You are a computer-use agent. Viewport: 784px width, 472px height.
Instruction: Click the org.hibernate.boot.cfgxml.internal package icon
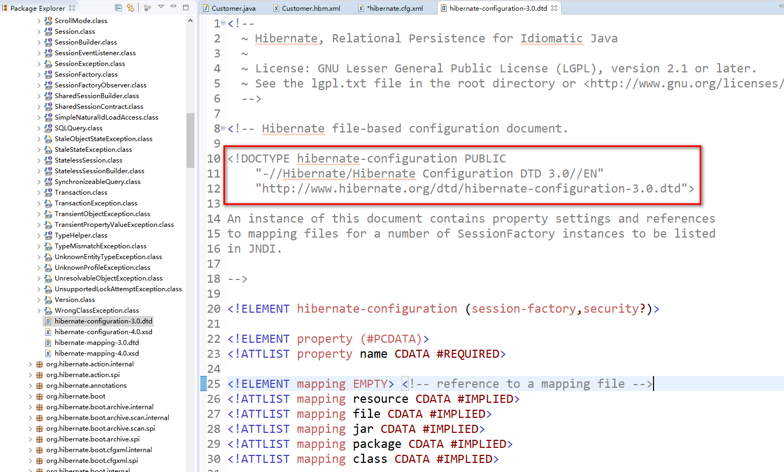coord(39,450)
